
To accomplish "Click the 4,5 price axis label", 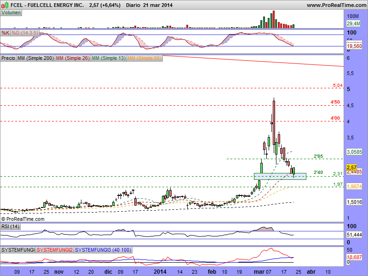I will (x=350, y=106).
